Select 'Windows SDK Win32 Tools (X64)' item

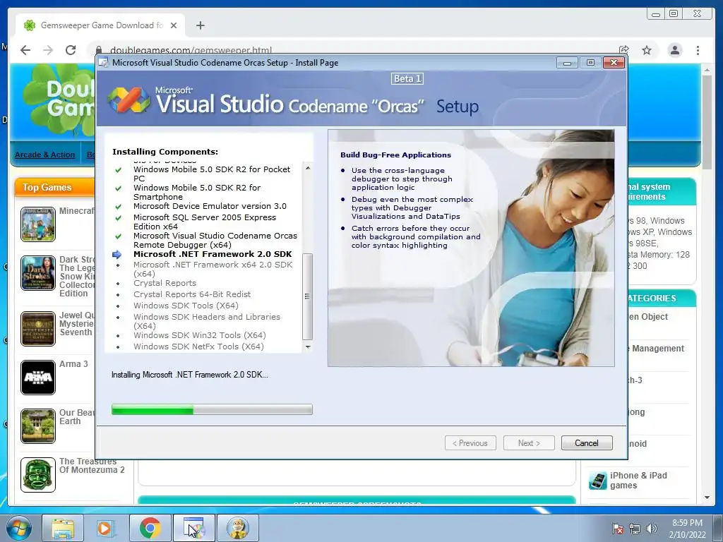(199, 335)
